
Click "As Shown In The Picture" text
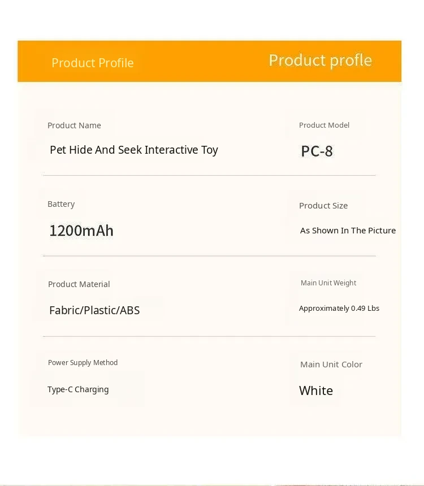(348, 231)
